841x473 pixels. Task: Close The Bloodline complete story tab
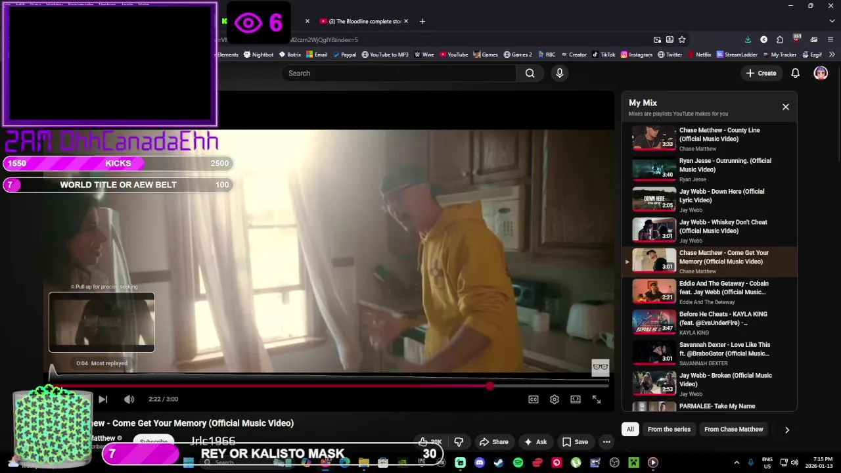(x=405, y=21)
